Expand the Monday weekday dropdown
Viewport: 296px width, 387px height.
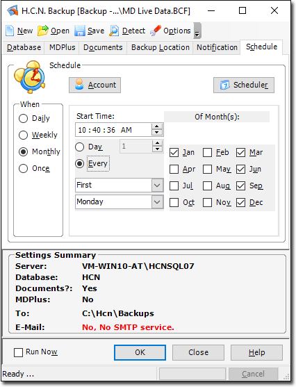(x=157, y=202)
